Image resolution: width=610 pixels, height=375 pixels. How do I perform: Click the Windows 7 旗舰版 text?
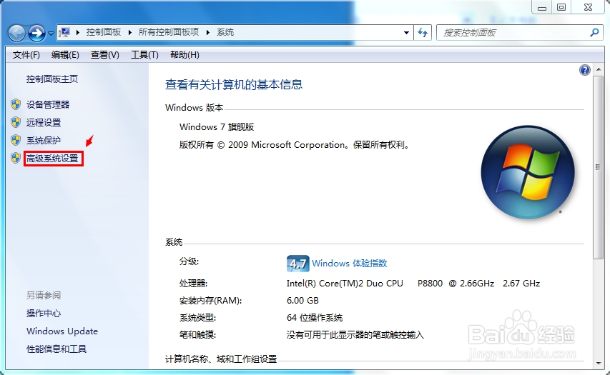217,127
